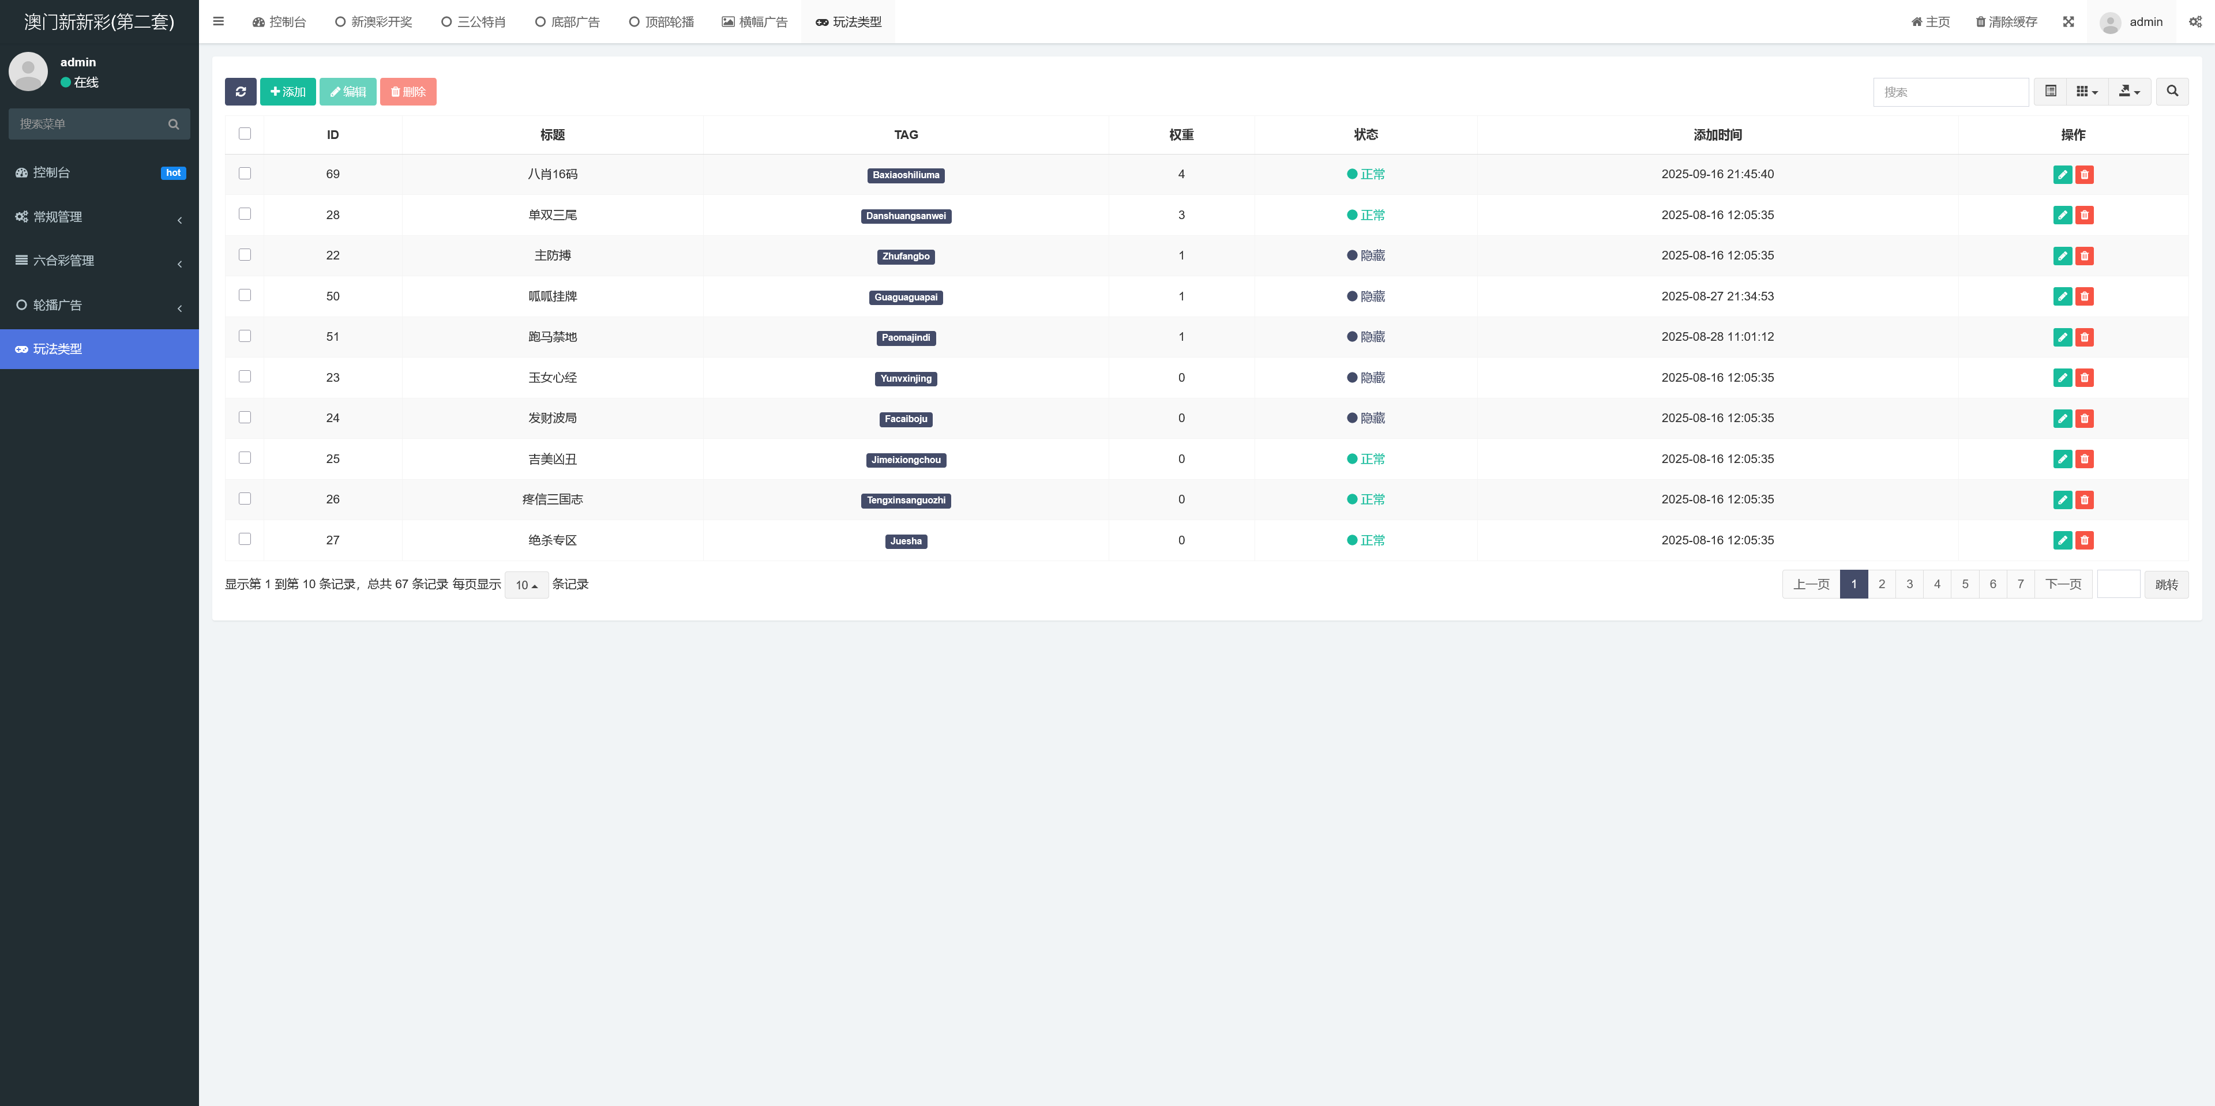The height and width of the screenshot is (1106, 2215).
Task: Edit row 呱呱挂牌 with pencil icon
Action: click(x=2062, y=296)
